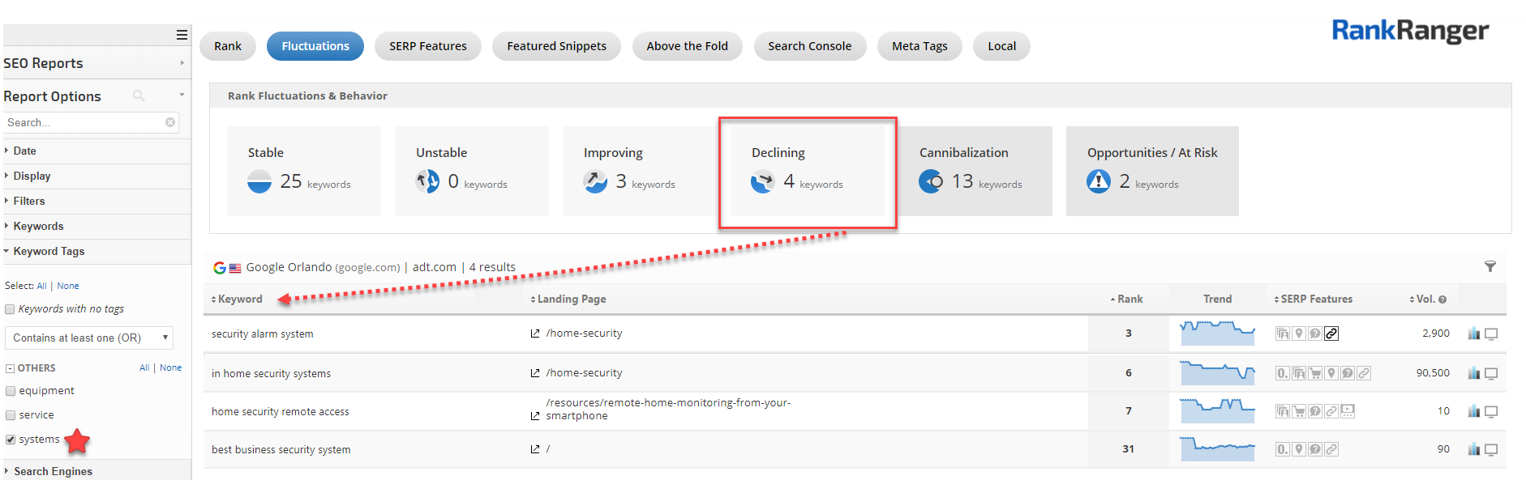Check the equipment tag checkbox
The height and width of the screenshot is (480, 1526).
[x=11, y=391]
